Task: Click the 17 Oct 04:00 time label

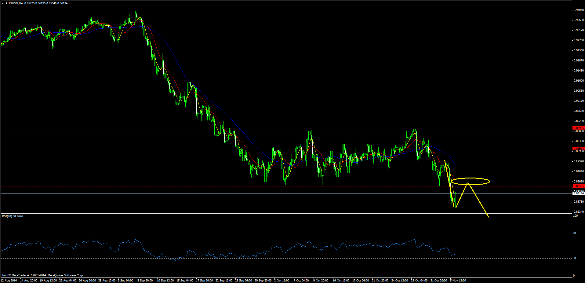Action: click(x=361, y=281)
